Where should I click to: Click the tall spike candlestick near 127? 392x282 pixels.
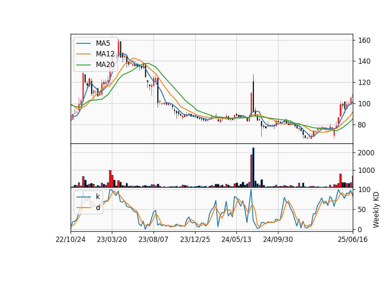(253, 93)
